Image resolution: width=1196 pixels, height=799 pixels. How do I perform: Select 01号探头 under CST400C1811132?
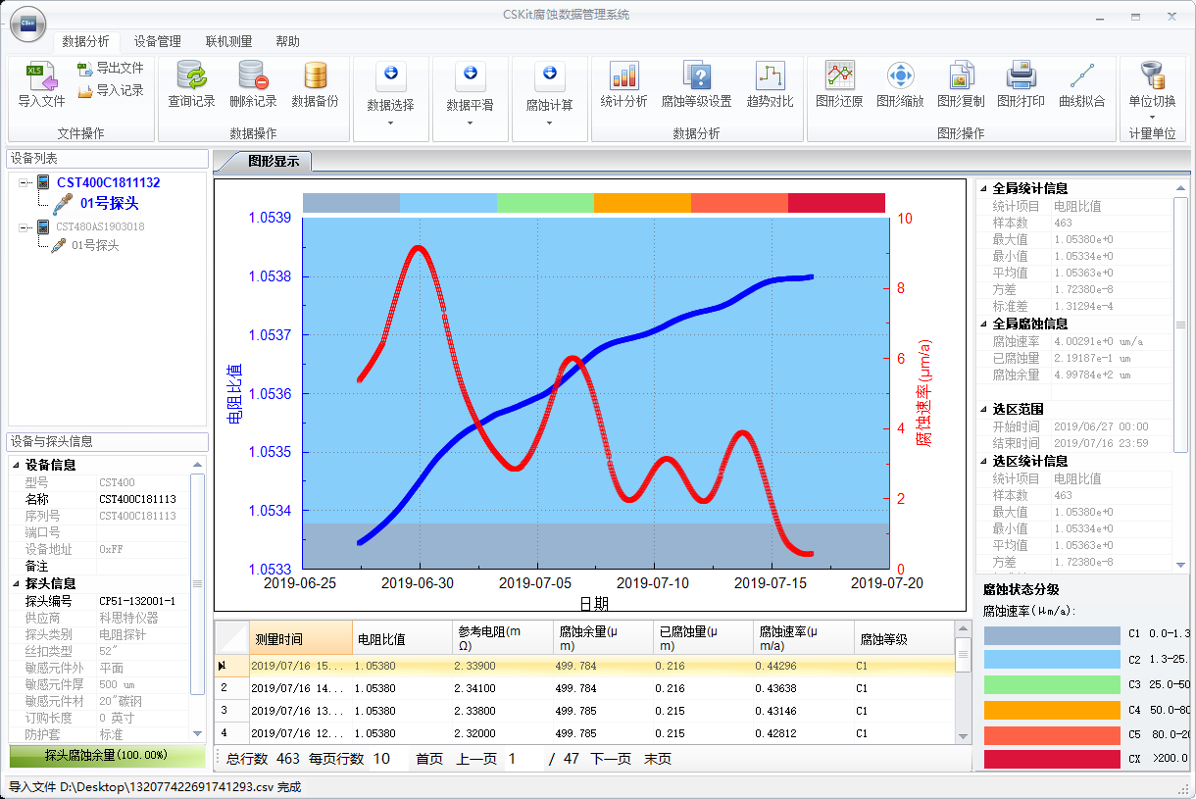(x=109, y=203)
